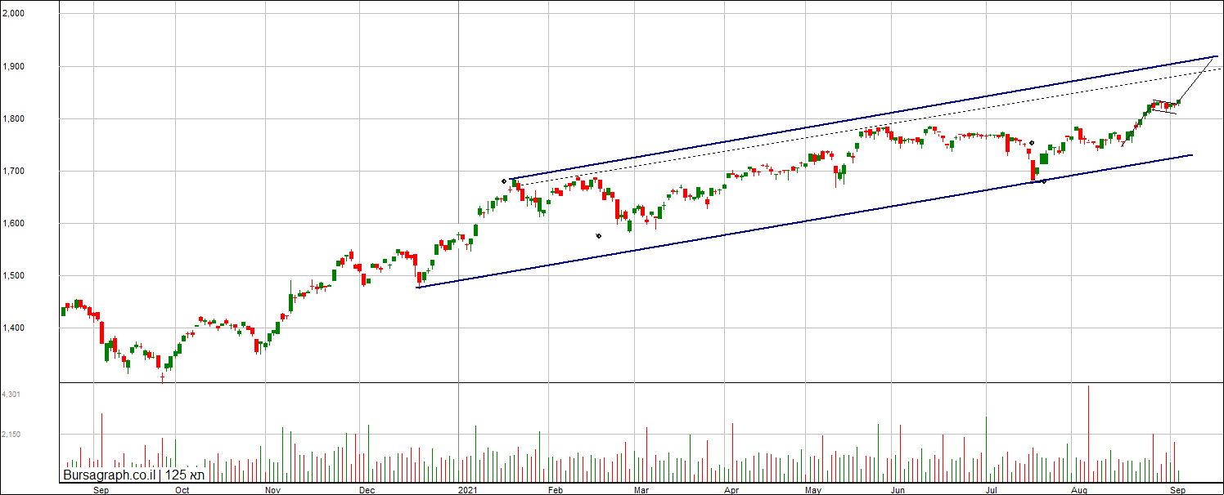Click the 2,000 price axis label
This screenshot has height=495, width=1224.
tap(14, 14)
